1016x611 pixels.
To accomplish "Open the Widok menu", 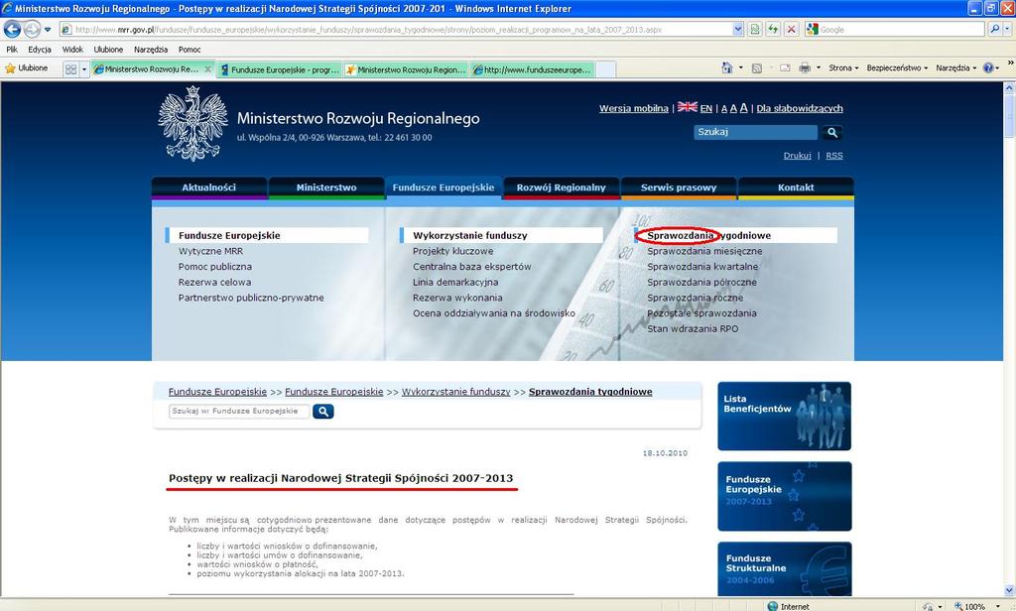I will pyautogui.click(x=72, y=50).
